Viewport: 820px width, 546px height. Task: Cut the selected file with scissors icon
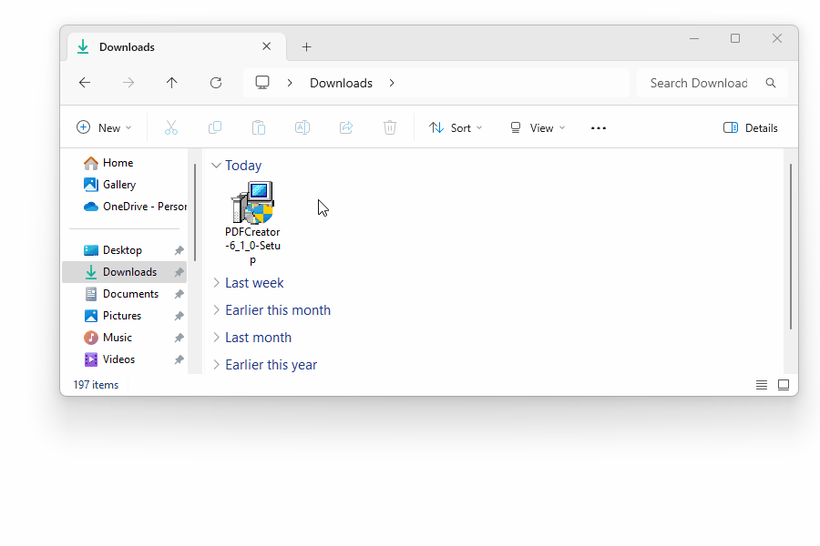point(171,127)
